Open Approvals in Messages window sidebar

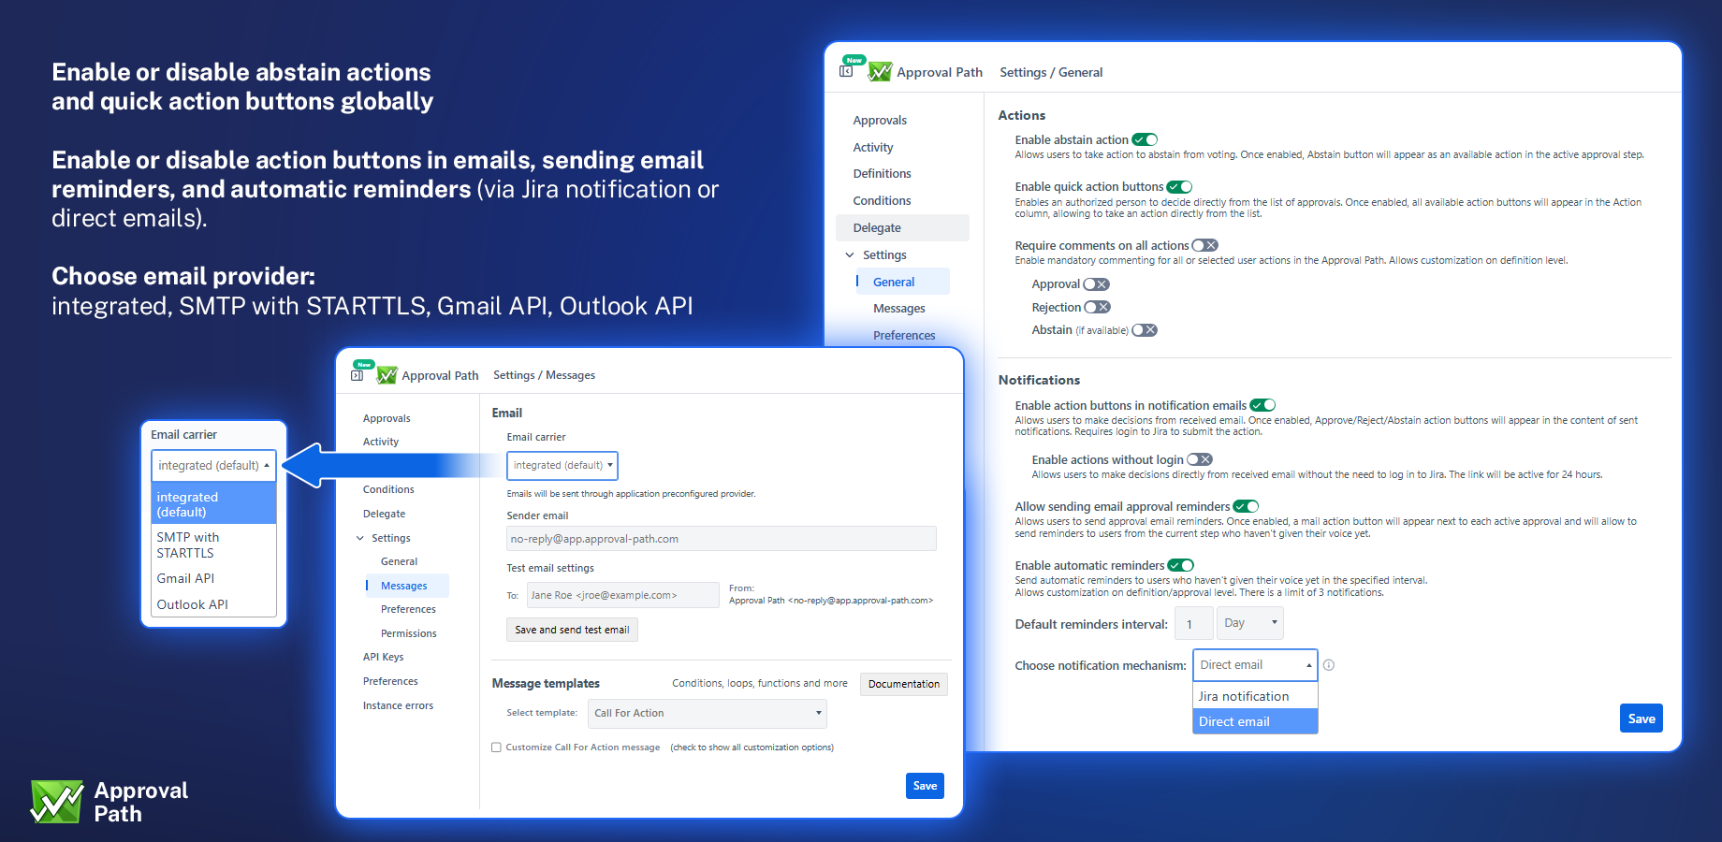[387, 418]
